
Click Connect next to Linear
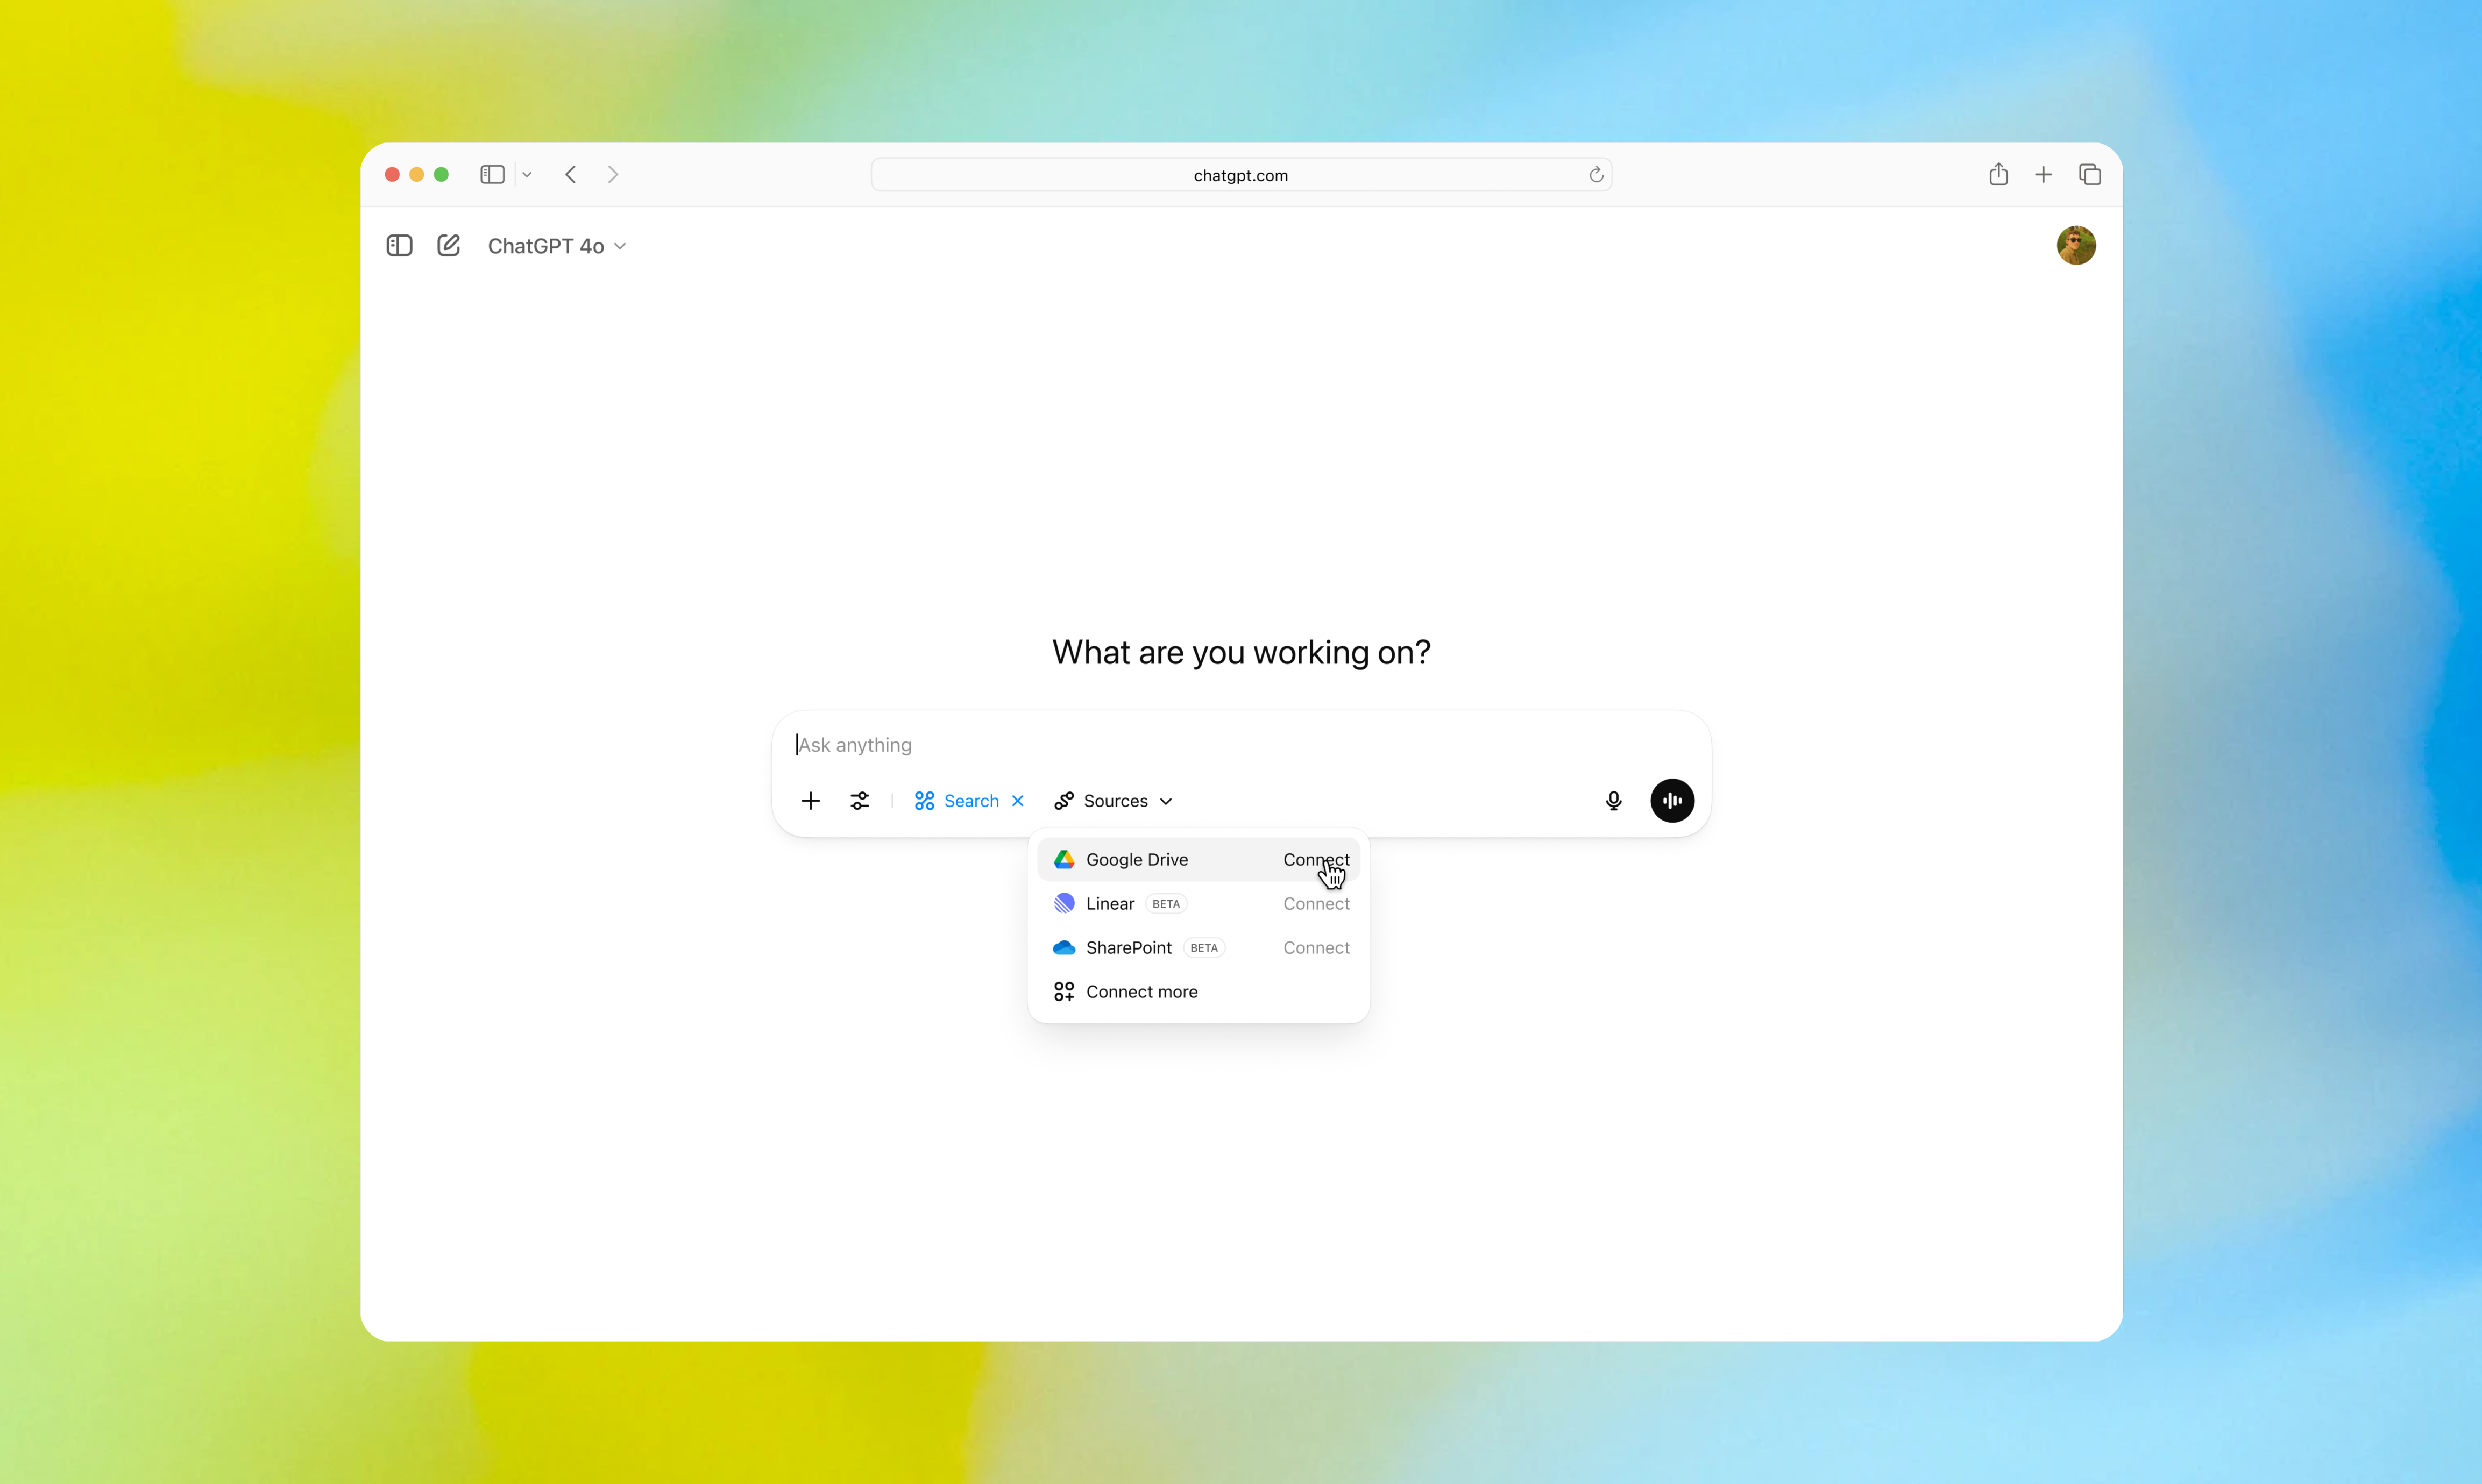tap(1316, 904)
